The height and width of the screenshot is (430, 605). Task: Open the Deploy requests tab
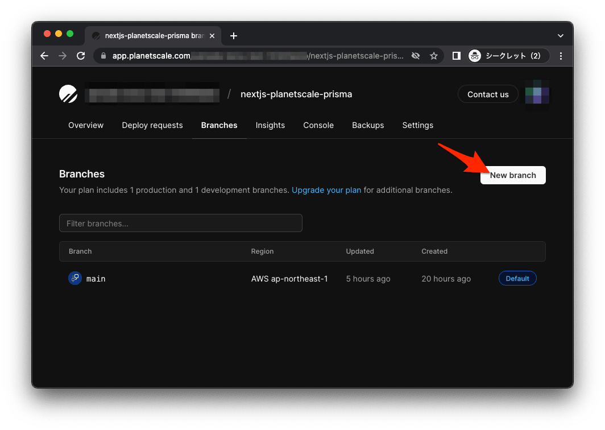[x=152, y=126]
